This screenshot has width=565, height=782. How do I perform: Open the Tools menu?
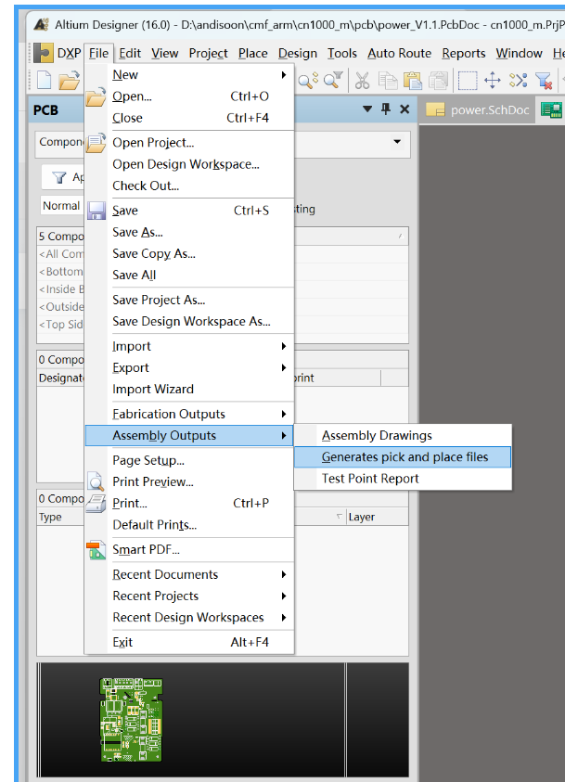pyautogui.click(x=342, y=53)
